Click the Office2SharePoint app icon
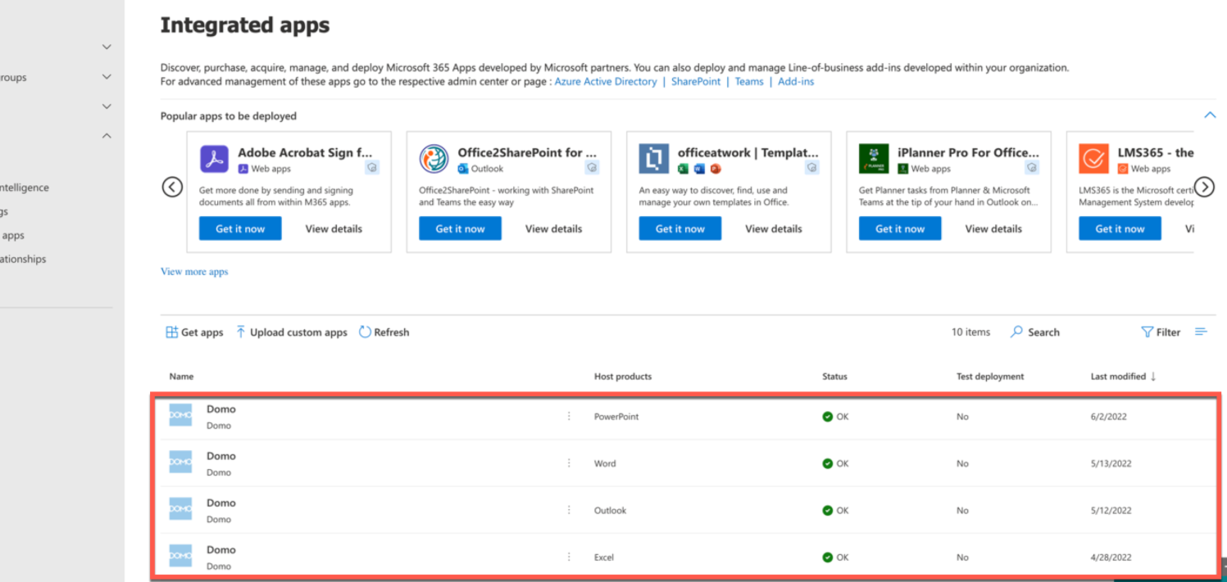Screen dimensions: 1227x582 click(x=434, y=159)
